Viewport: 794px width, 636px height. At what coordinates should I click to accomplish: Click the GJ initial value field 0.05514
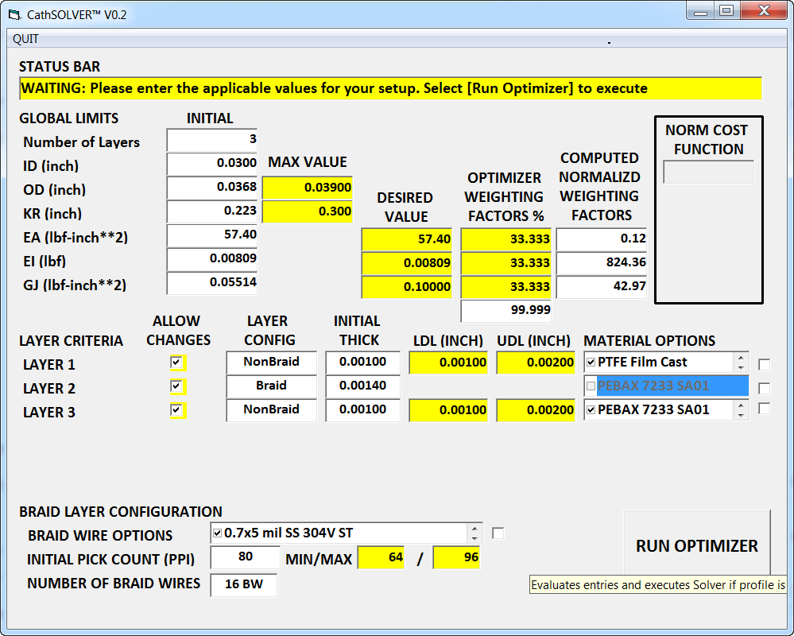(212, 282)
